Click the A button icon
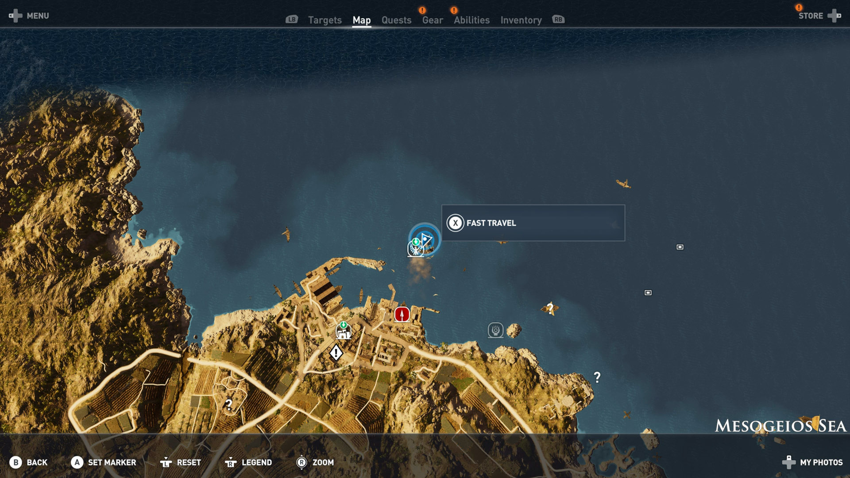The image size is (850, 478). point(77,463)
